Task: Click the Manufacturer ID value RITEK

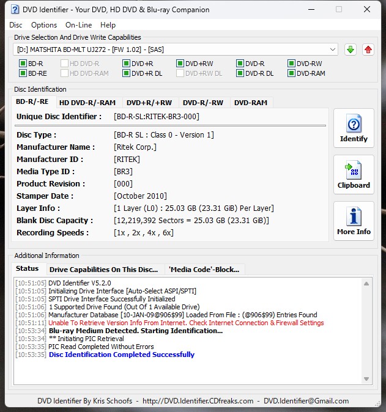Action: tap(127, 160)
